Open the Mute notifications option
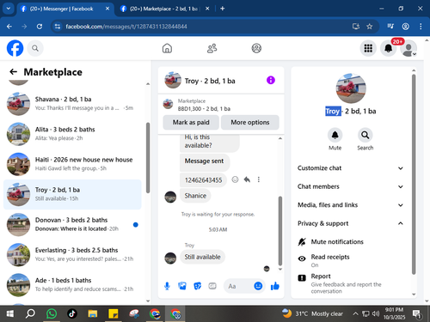This screenshot has width=430, height=322. [x=352, y=242]
